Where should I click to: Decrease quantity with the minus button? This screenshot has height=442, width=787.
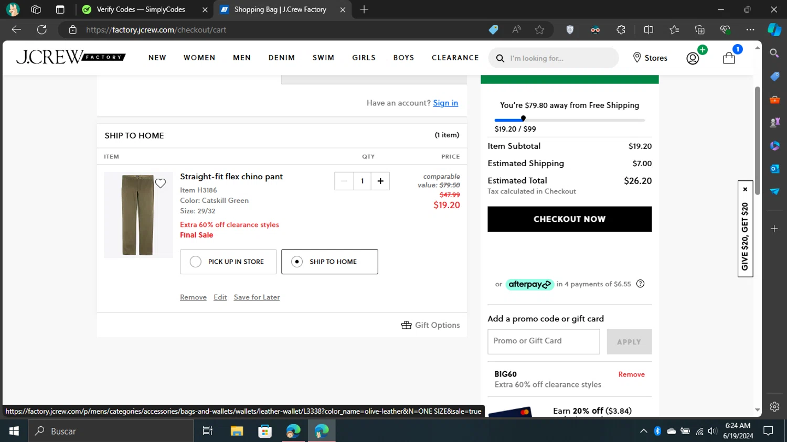click(x=344, y=181)
